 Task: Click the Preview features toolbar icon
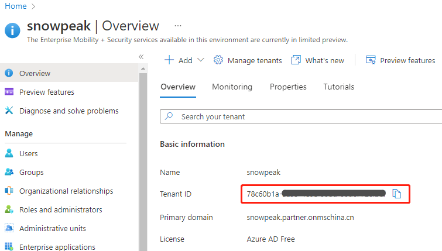pyautogui.click(x=371, y=60)
